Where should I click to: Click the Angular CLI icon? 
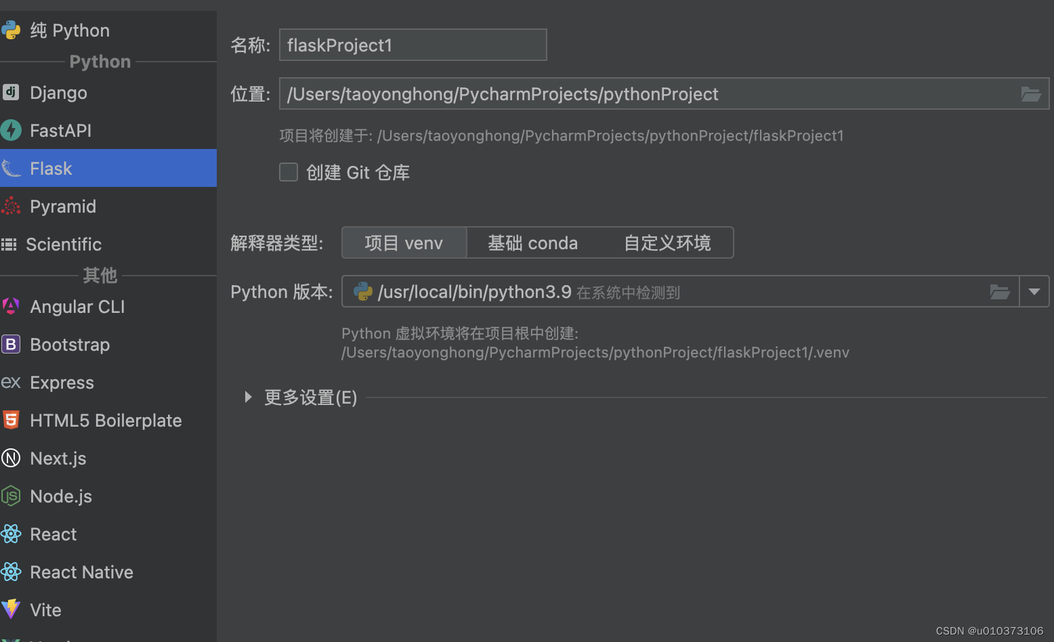(x=11, y=306)
